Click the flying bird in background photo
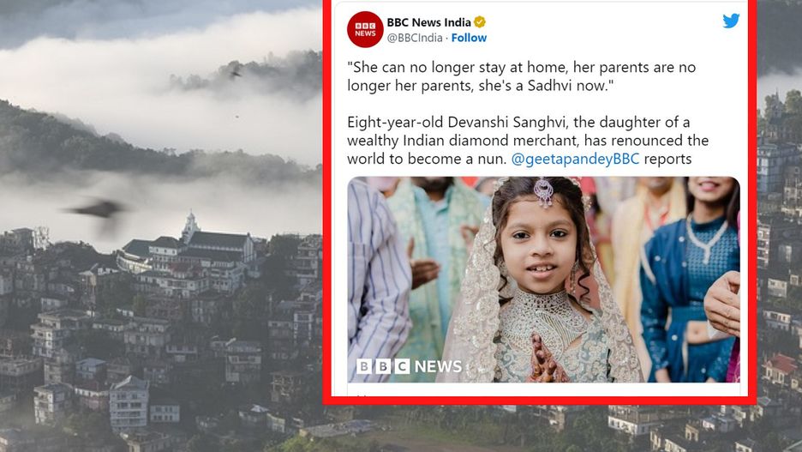802x452 pixels. tap(97, 208)
